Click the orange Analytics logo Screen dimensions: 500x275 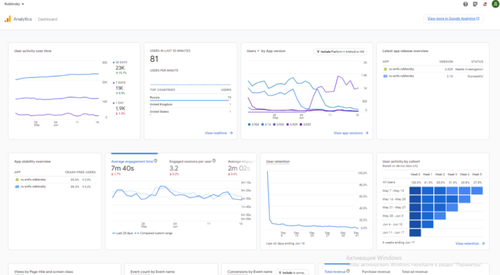[x=7, y=19]
